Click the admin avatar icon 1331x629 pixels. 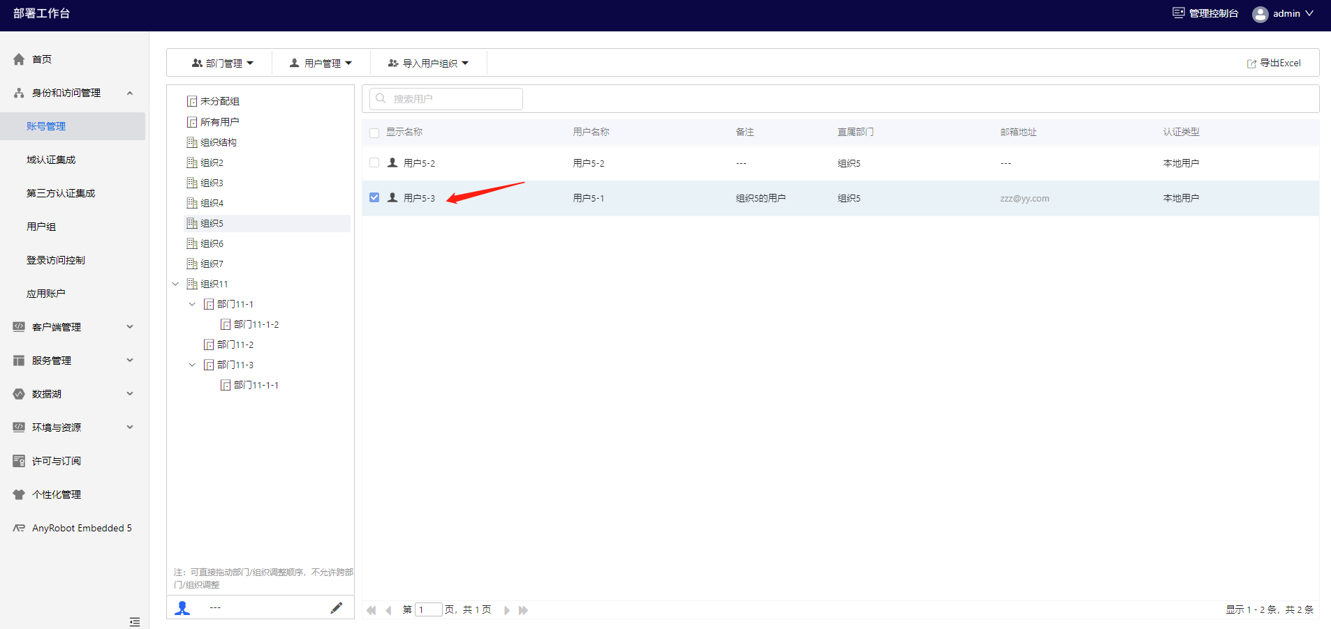pyautogui.click(x=1260, y=14)
